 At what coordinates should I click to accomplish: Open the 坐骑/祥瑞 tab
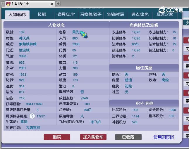115,14
